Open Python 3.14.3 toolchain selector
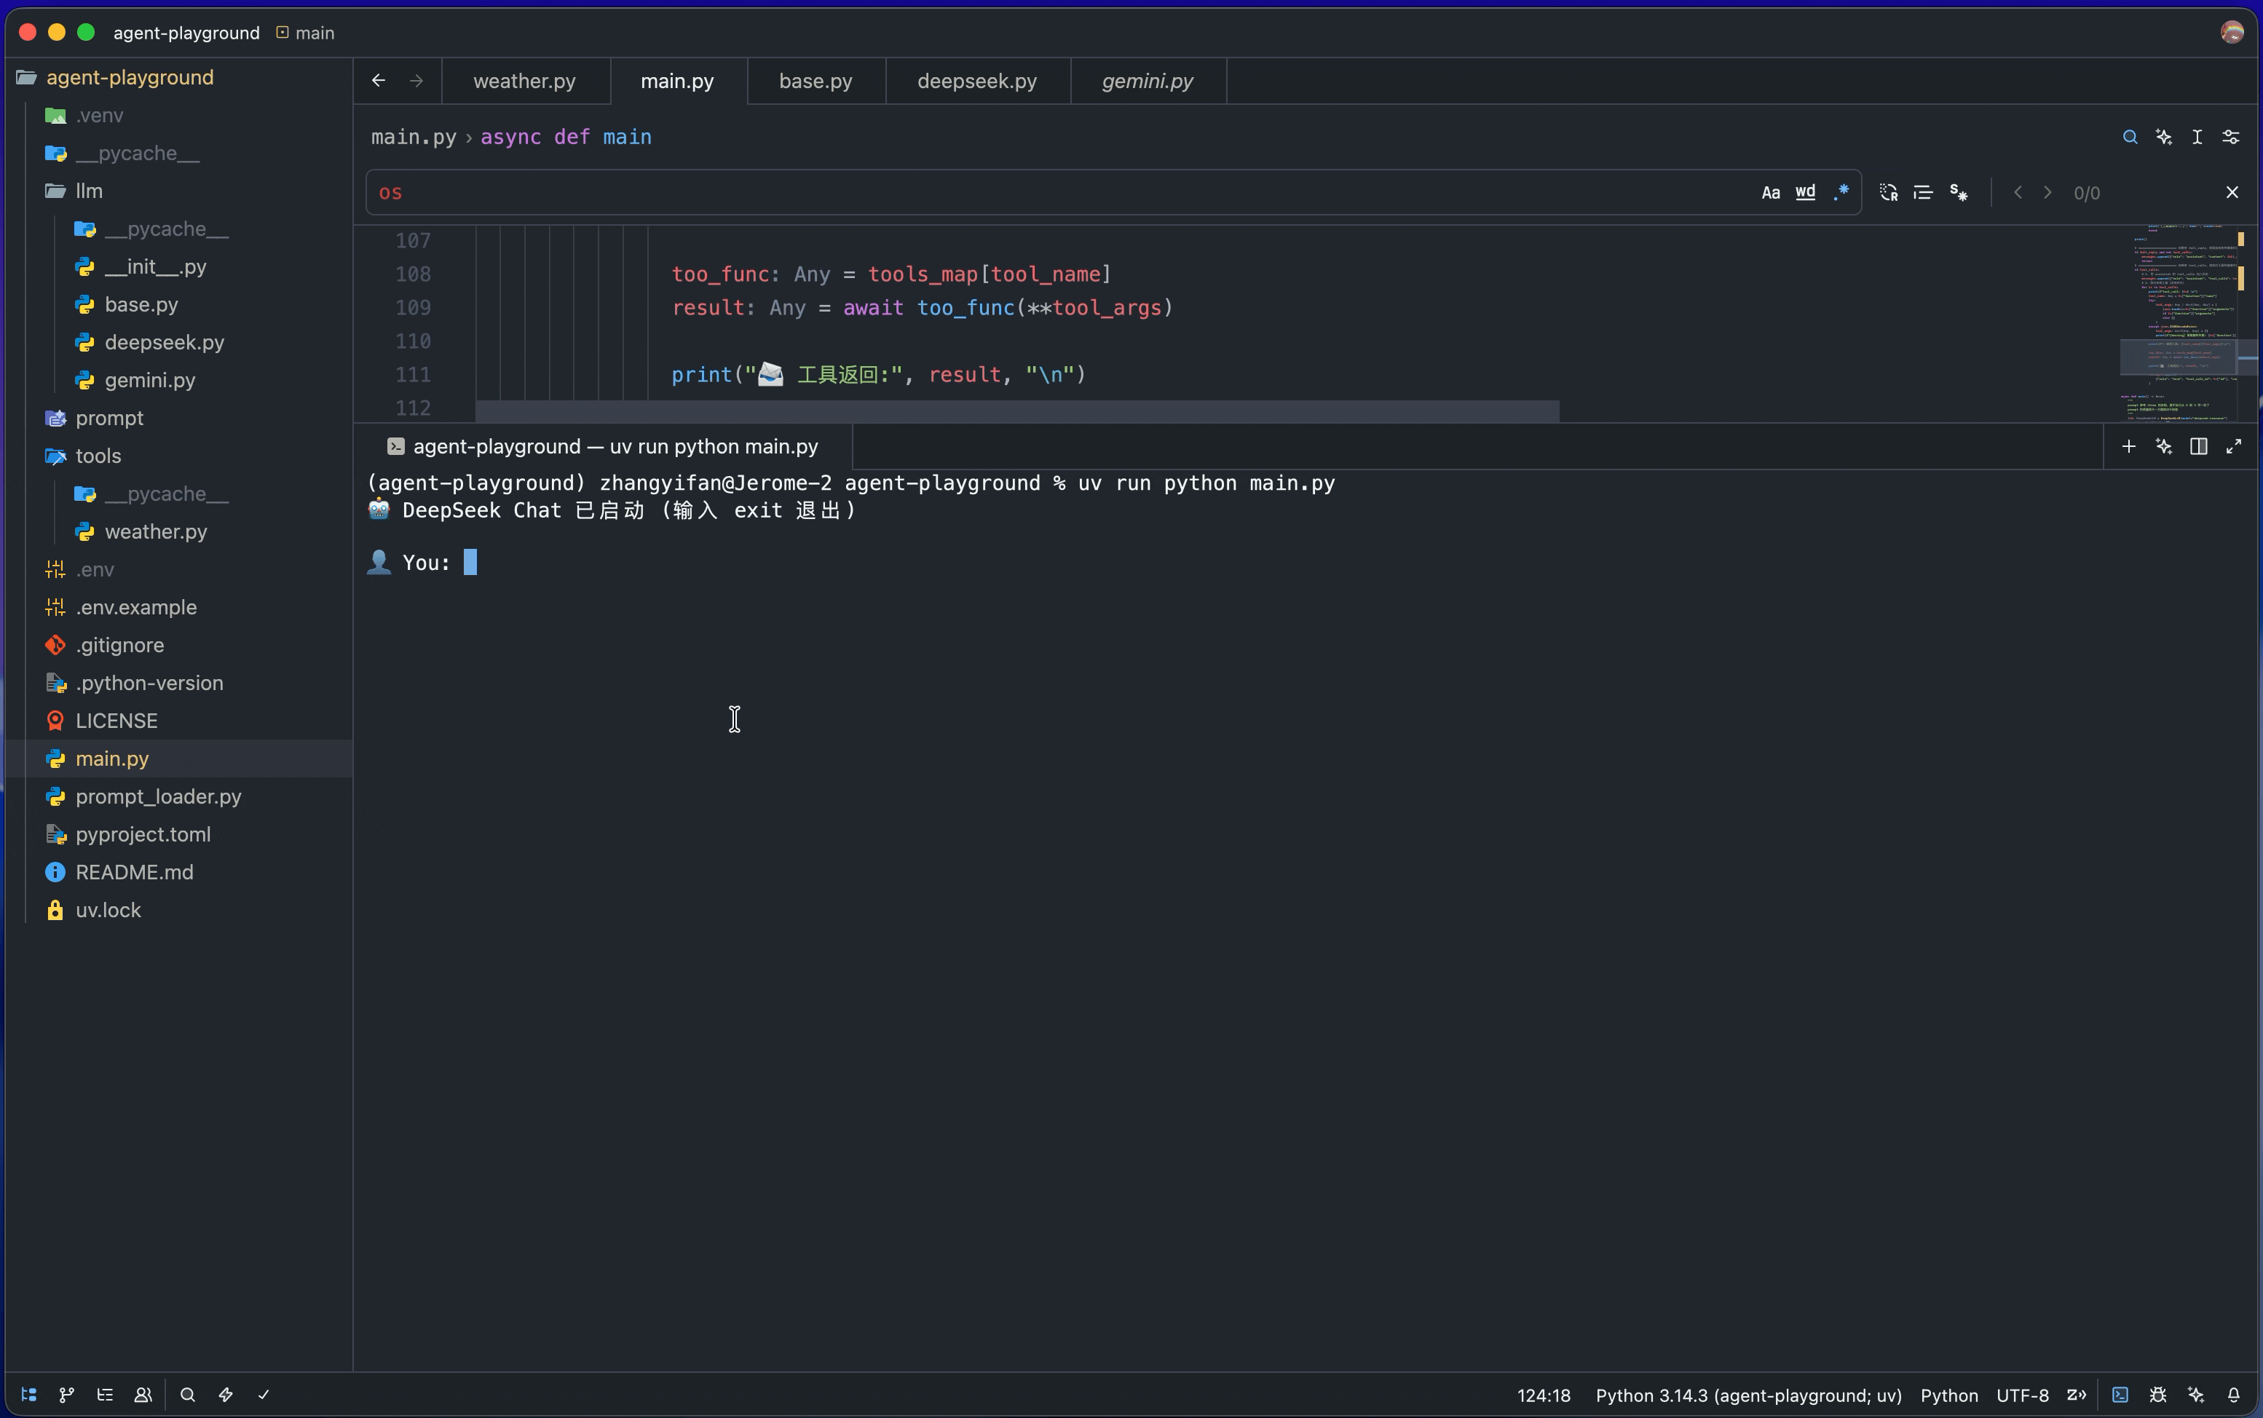2263x1418 pixels. pyautogui.click(x=1748, y=1395)
